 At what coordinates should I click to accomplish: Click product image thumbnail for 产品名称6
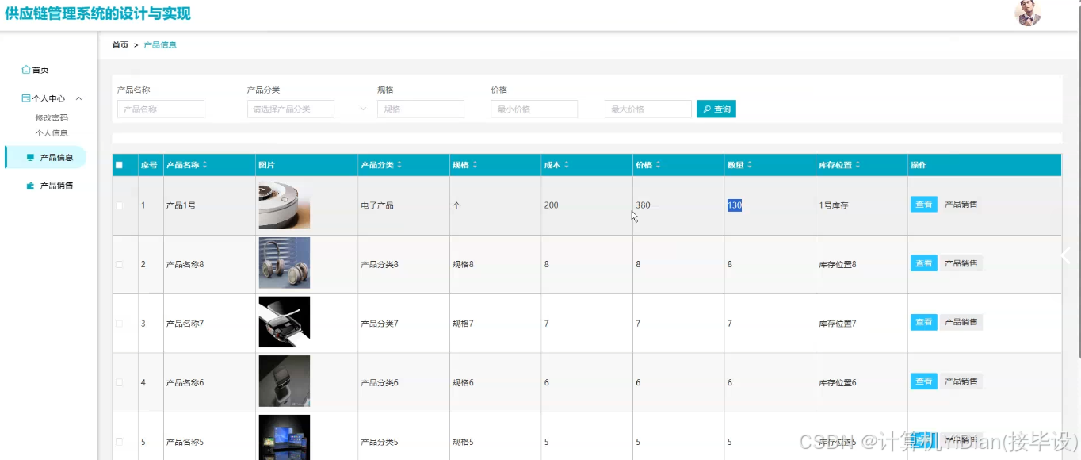[284, 381]
